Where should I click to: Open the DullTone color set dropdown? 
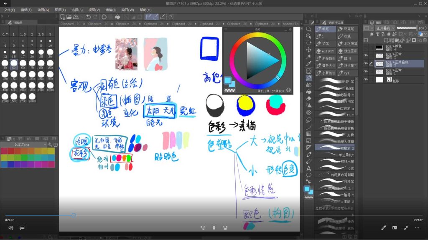click(x=23, y=145)
